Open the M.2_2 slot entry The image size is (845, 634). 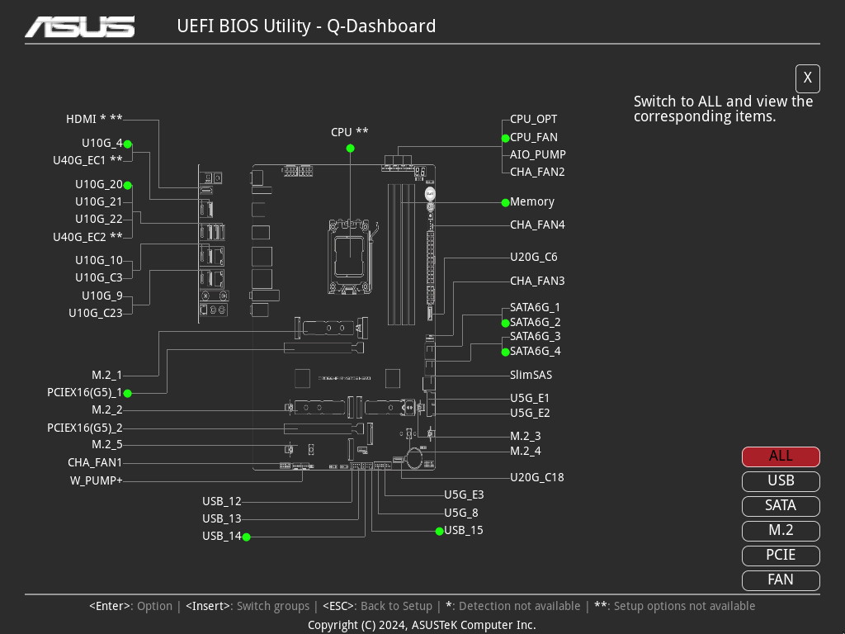tap(106, 410)
